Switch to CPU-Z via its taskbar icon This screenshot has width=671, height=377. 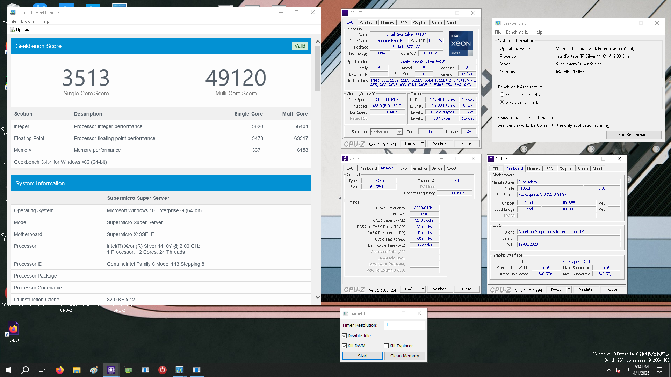click(x=111, y=370)
